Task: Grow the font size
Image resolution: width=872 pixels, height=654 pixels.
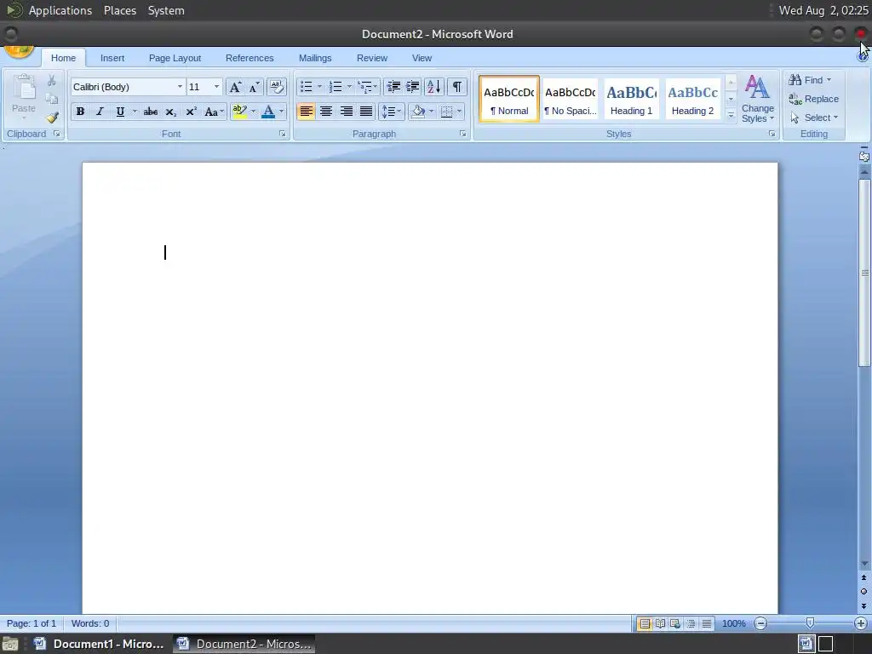Action: pos(235,87)
